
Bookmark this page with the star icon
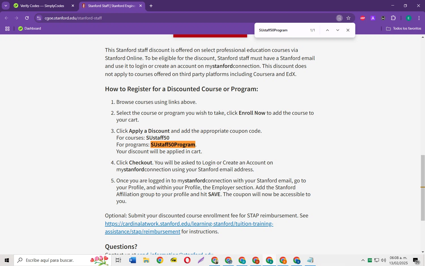coord(348,18)
